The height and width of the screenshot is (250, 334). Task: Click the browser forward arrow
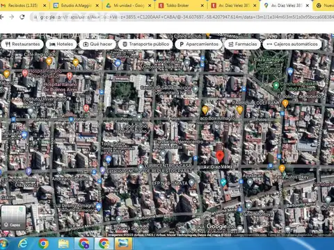[x=12, y=17]
